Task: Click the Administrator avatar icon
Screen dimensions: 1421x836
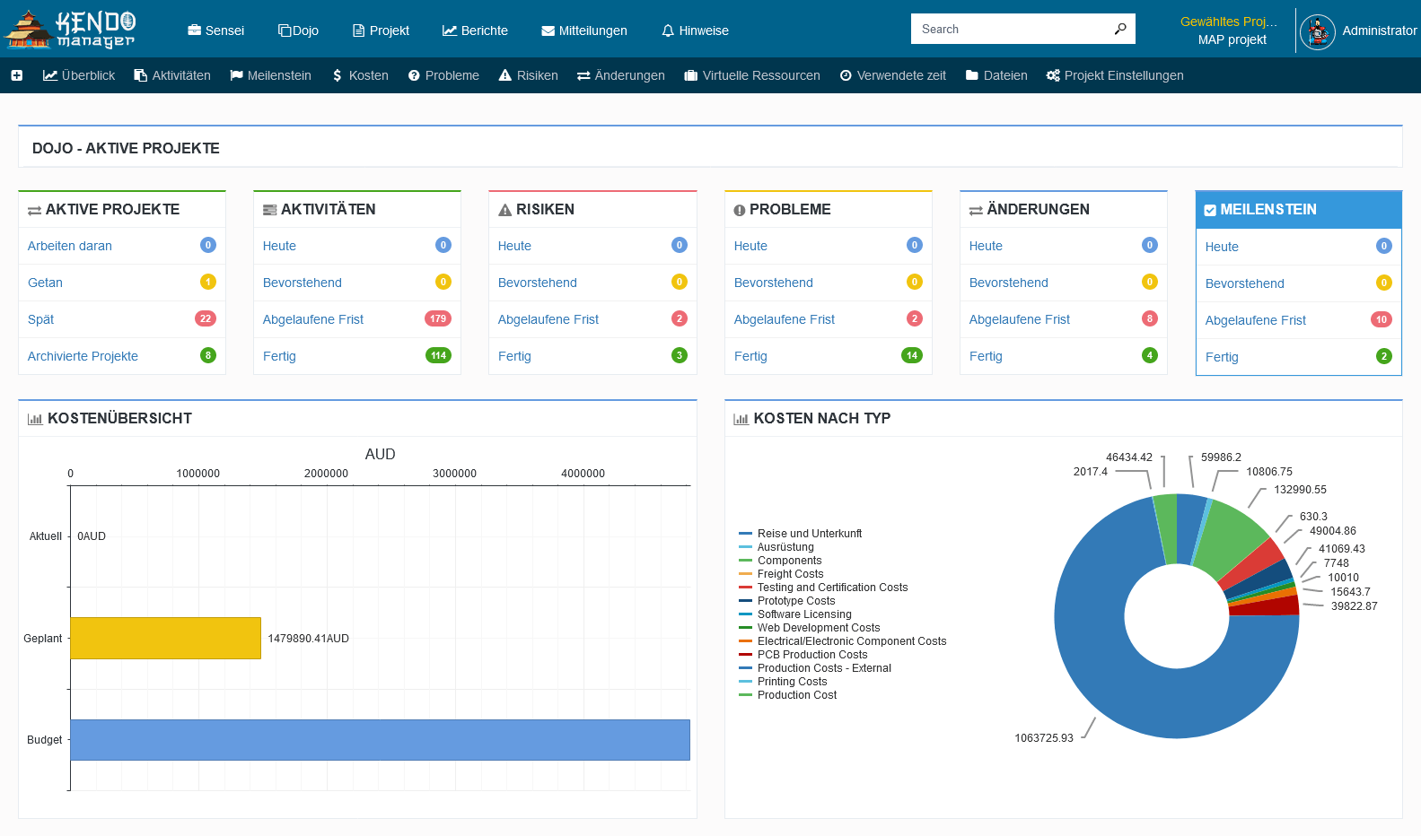Action: (1317, 31)
